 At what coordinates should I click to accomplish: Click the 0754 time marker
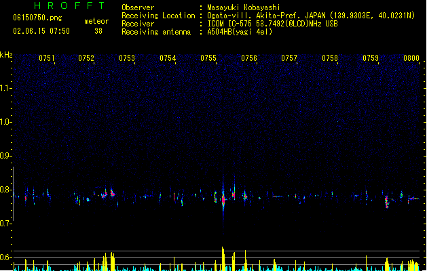168,58
